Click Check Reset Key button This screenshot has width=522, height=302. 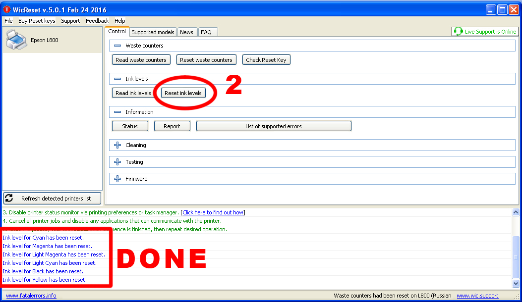[x=266, y=60]
